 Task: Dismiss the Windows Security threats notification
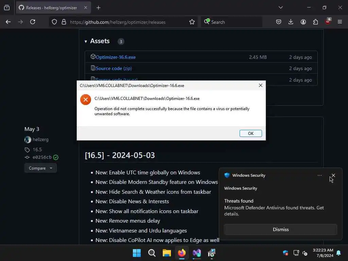click(280, 229)
